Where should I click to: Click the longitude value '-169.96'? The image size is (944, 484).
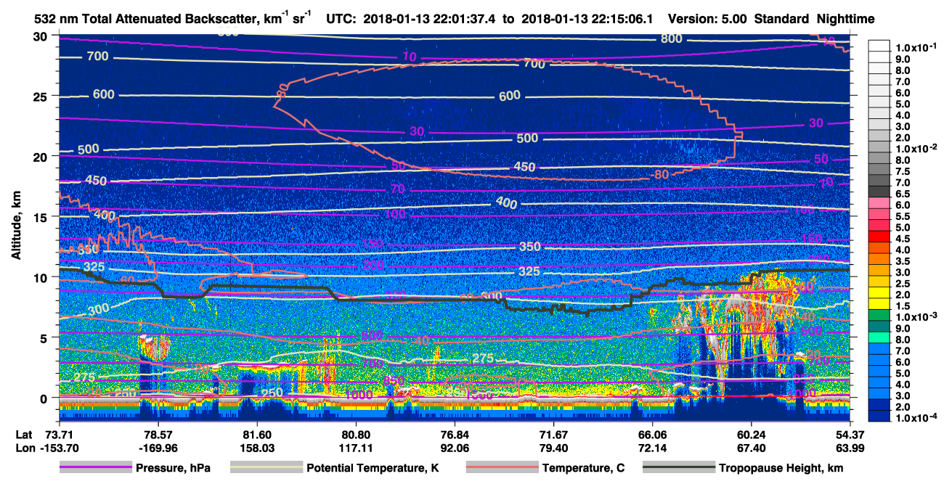pos(157,448)
